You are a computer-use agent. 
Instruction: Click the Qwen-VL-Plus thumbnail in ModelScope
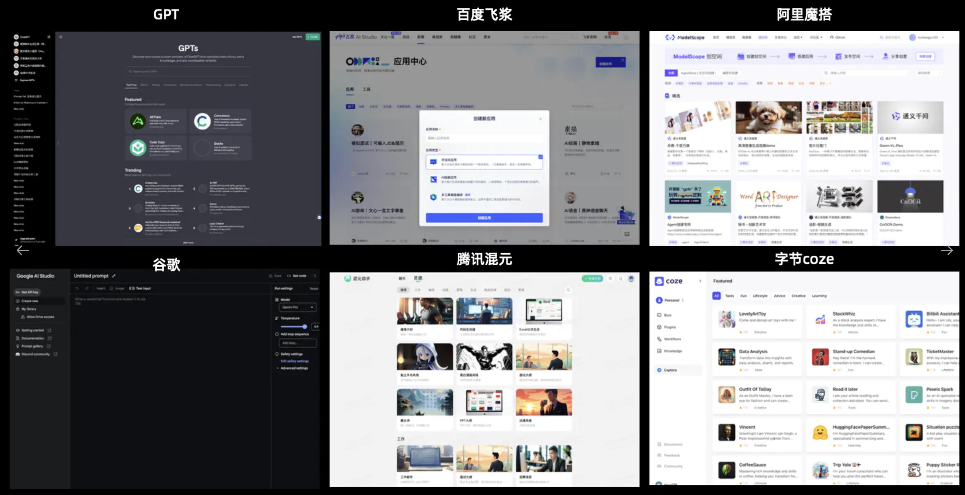click(x=910, y=117)
